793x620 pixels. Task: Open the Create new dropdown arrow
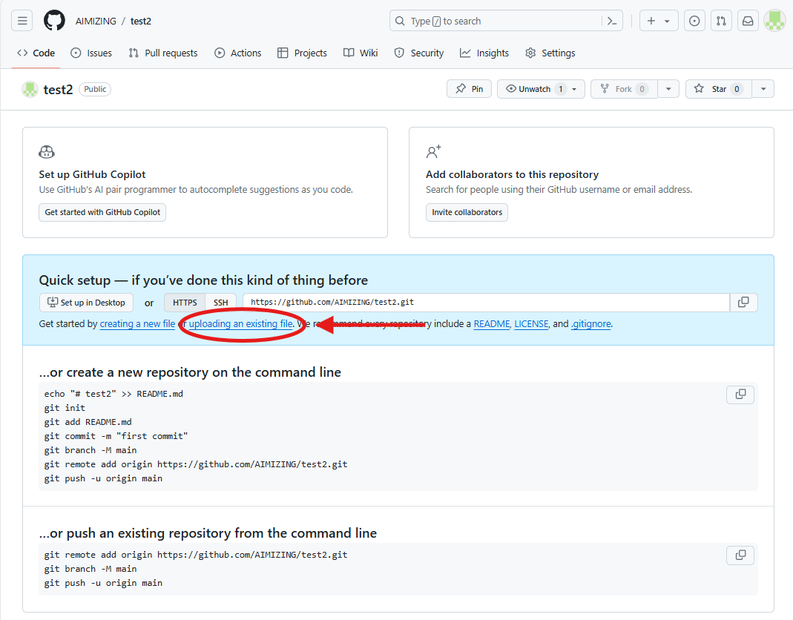coord(667,22)
